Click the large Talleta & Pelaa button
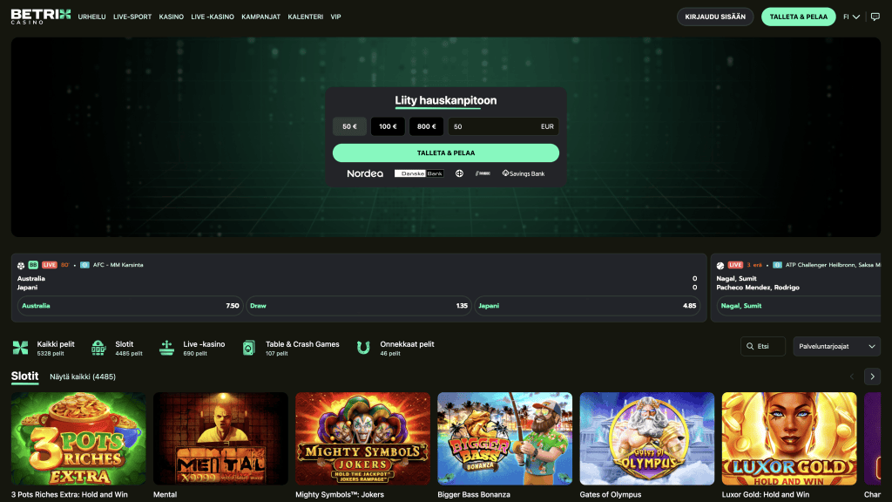This screenshot has width=892, height=502. click(x=446, y=153)
